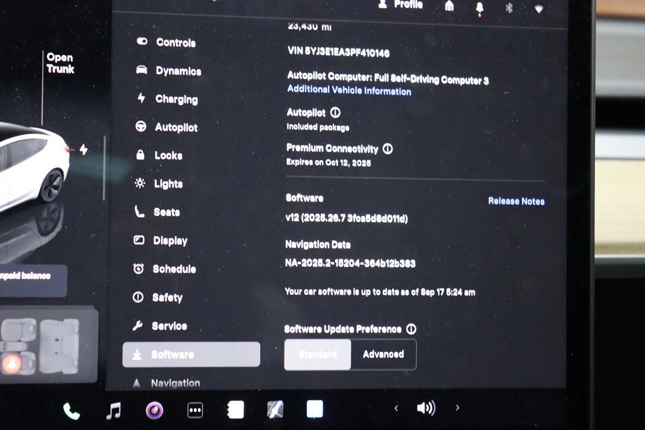Select the highlighted Software menu item

(x=191, y=355)
